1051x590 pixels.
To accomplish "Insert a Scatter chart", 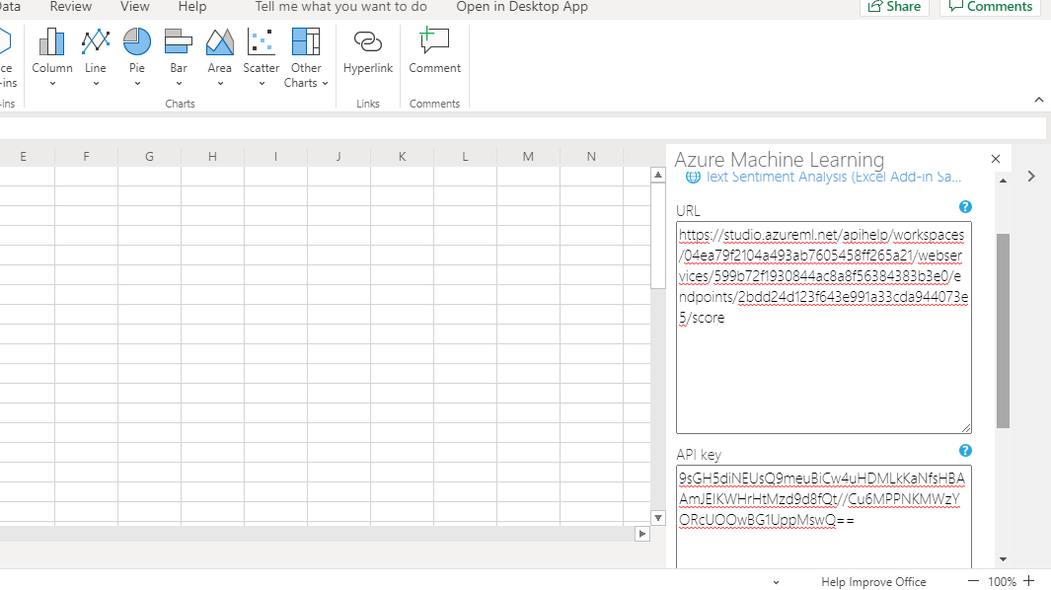I will coord(261,57).
